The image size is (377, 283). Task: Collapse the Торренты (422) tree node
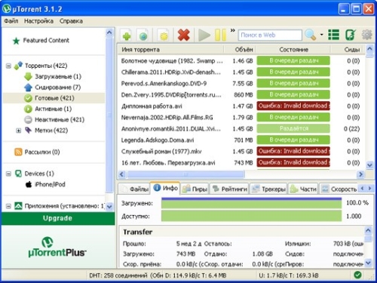[x=8, y=66]
